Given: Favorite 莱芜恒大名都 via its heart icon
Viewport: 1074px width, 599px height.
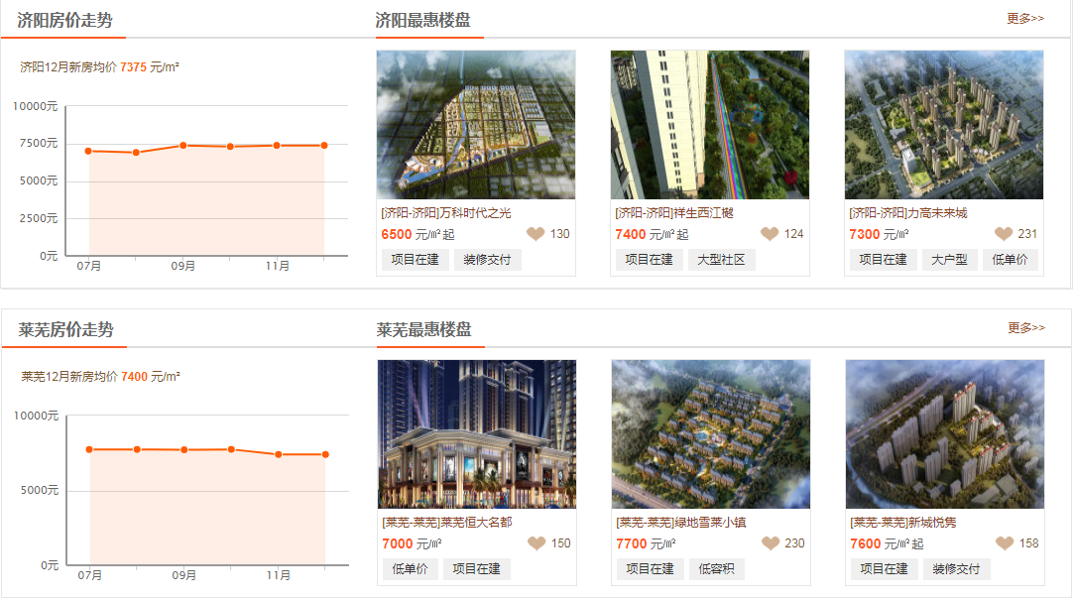Looking at the screenshot, I should click(535, 542).
